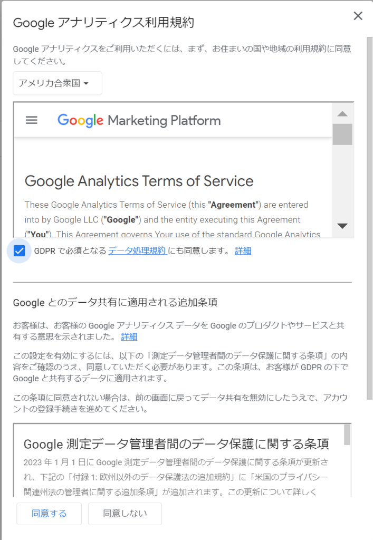The height and width of the screenshot is (540, 373).
Task: Open the アメリカ合衆国 country dropdown
Action: pos(58,83)
